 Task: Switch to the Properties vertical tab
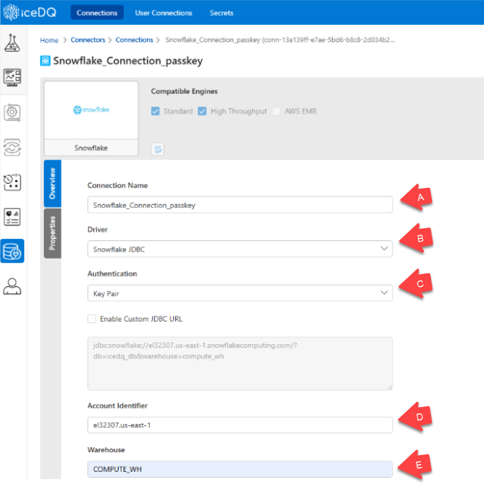(52, 233)
